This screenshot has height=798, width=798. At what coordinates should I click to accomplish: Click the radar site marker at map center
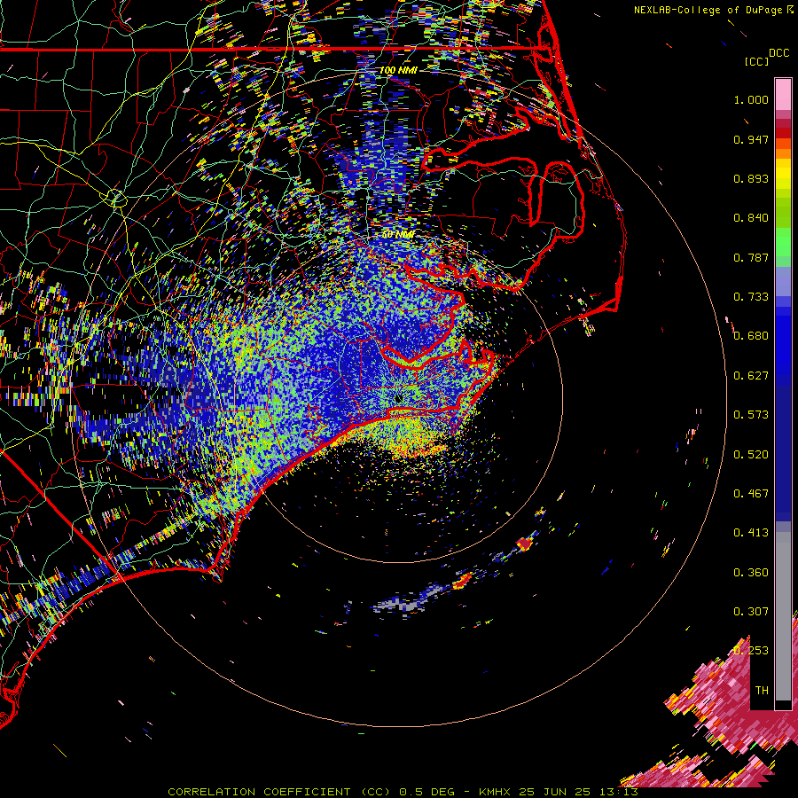pos(398,398)
